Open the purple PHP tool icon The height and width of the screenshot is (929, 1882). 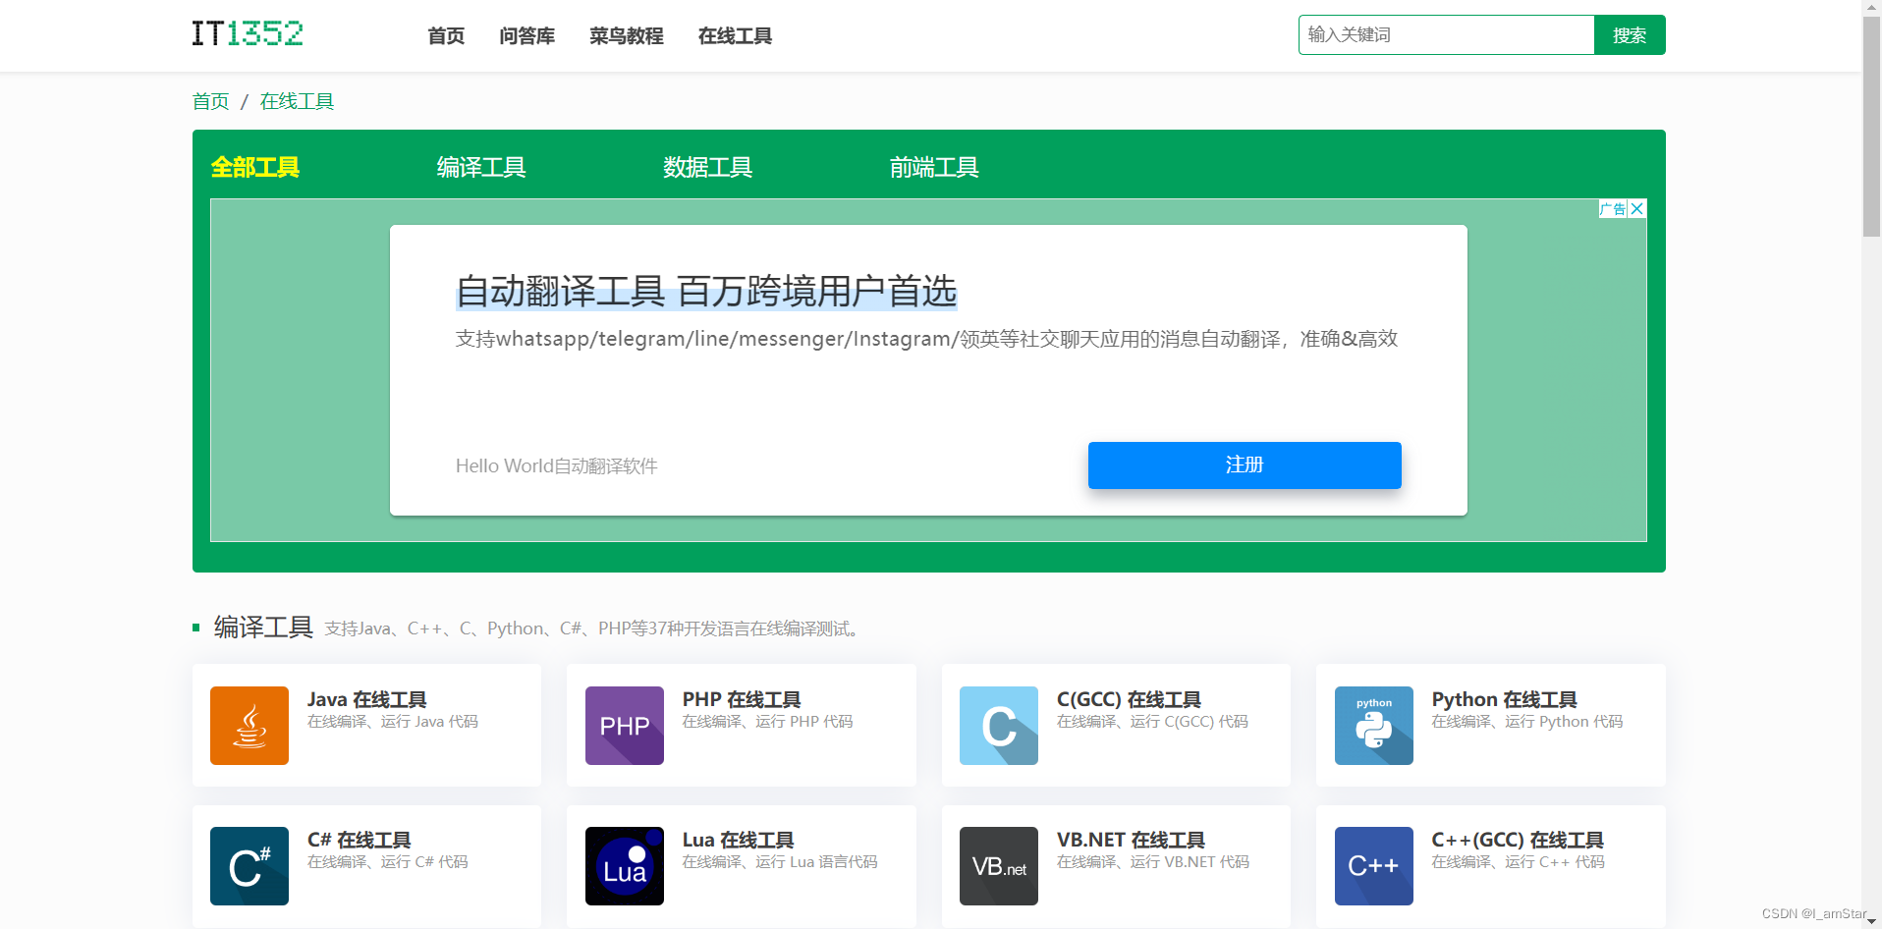625,726
